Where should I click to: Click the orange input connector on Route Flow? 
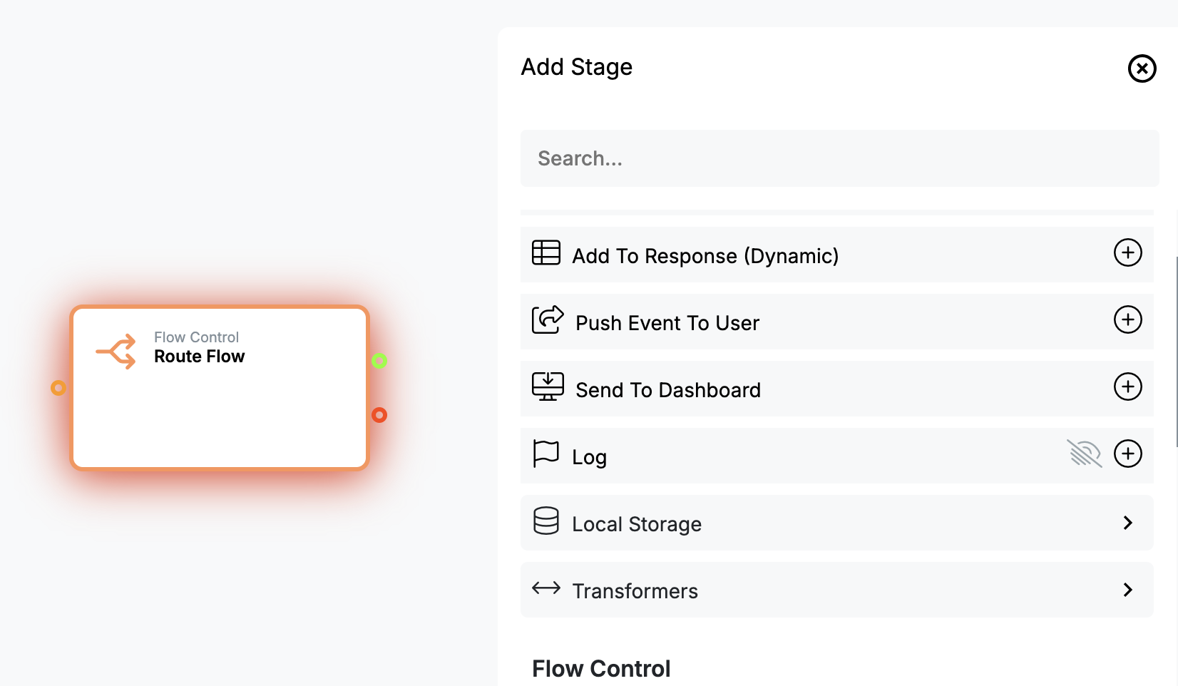click(58, 388)
